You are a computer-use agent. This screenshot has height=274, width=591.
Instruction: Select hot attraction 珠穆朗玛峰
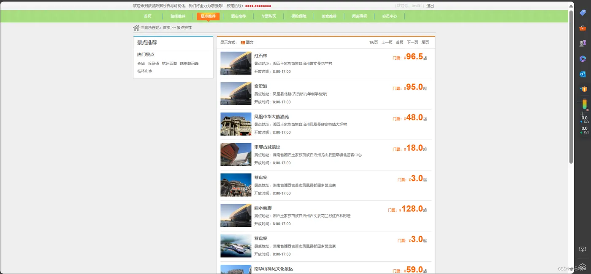pos(189,64)
